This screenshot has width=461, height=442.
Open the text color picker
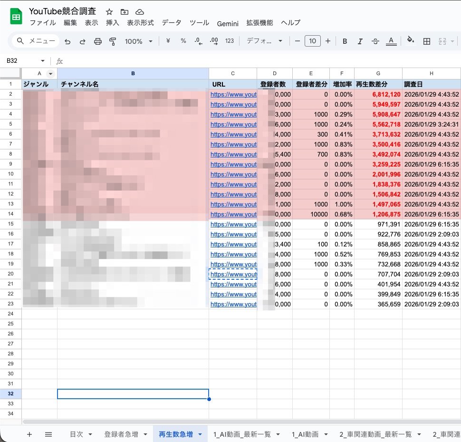tap(391, 41)
